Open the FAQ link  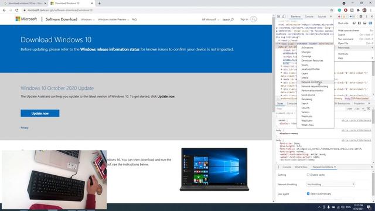click(x=134, y=19)
